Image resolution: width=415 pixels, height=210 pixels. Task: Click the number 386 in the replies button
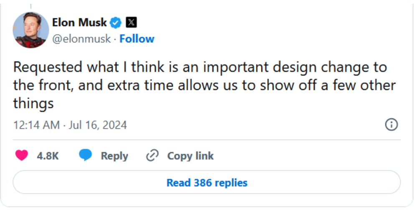tap(201, 182)
